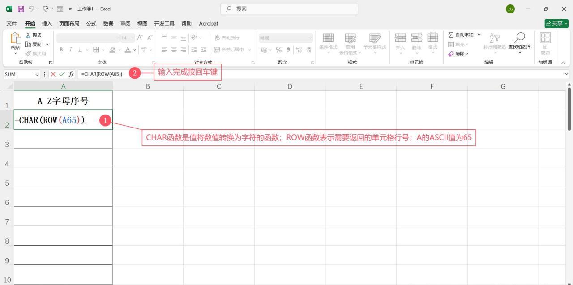Click the increase indent icon

[x=203, y=50]
